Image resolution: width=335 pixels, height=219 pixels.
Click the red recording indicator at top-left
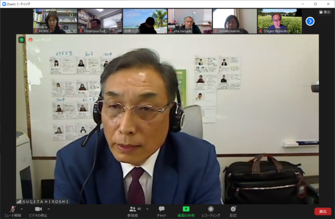tap(30, 40)
